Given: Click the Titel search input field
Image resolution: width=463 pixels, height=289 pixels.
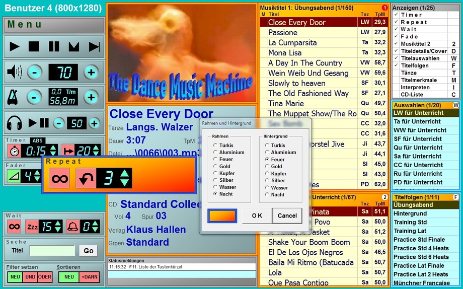Looking at the screenshot, I should tap(52, 250).
